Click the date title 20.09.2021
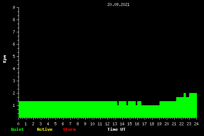The width and height of the screenshot is (204, 136). click(x=118, y=4)
